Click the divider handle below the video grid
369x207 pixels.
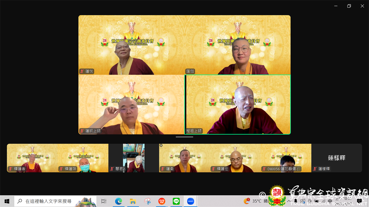point(184,137)
